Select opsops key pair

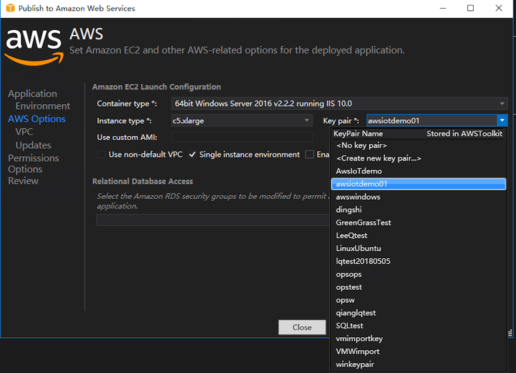pos(419,274)
